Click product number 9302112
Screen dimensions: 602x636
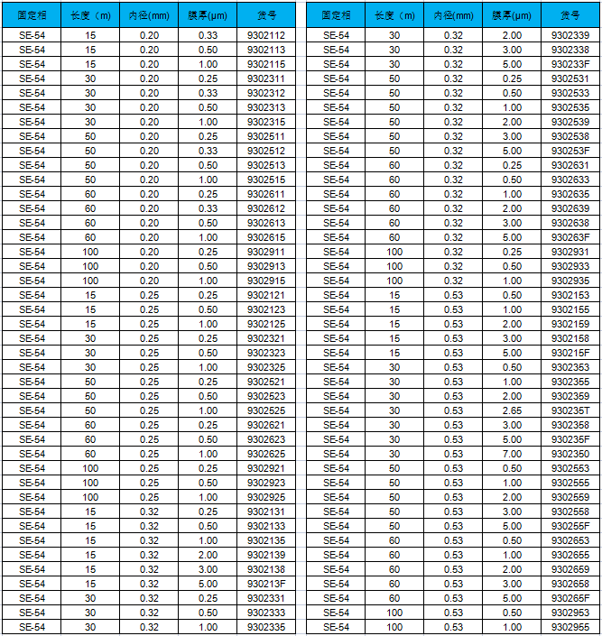click(x=265, y=35)
